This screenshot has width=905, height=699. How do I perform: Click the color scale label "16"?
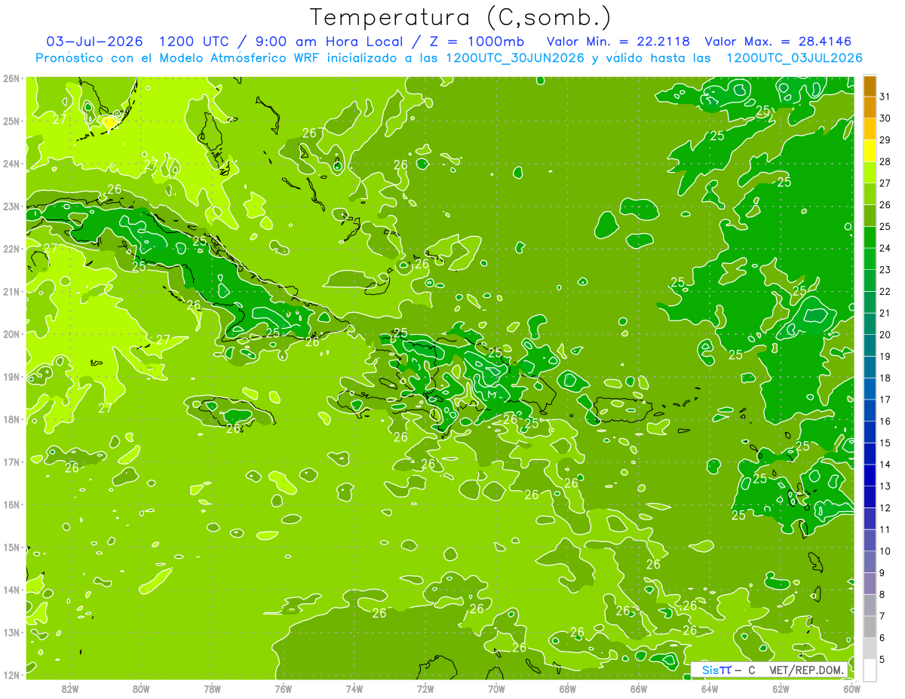click(x=885, y=422)
